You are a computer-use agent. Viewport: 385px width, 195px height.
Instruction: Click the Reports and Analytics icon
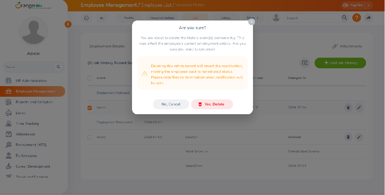click(x=9, y=102)
